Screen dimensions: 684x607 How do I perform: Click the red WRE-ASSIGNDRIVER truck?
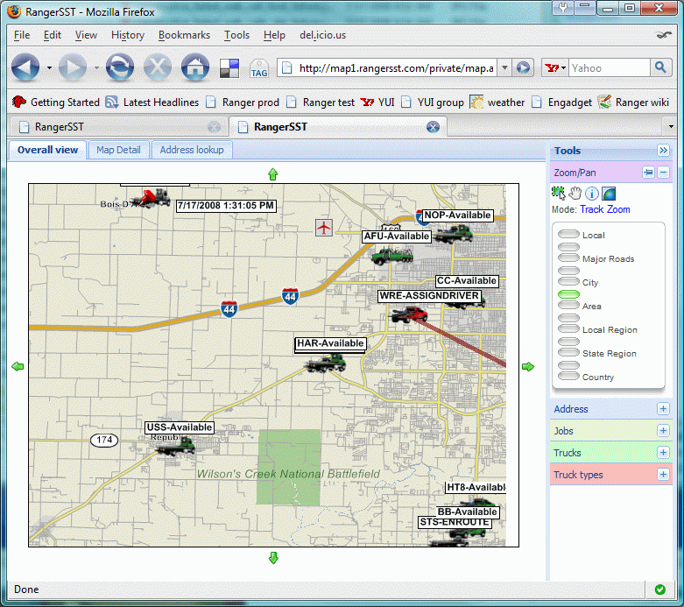410,314
